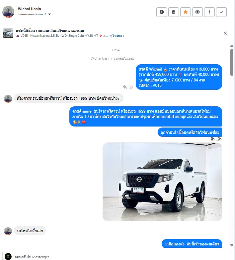Open emoji reaction smiley on price message

131,87
